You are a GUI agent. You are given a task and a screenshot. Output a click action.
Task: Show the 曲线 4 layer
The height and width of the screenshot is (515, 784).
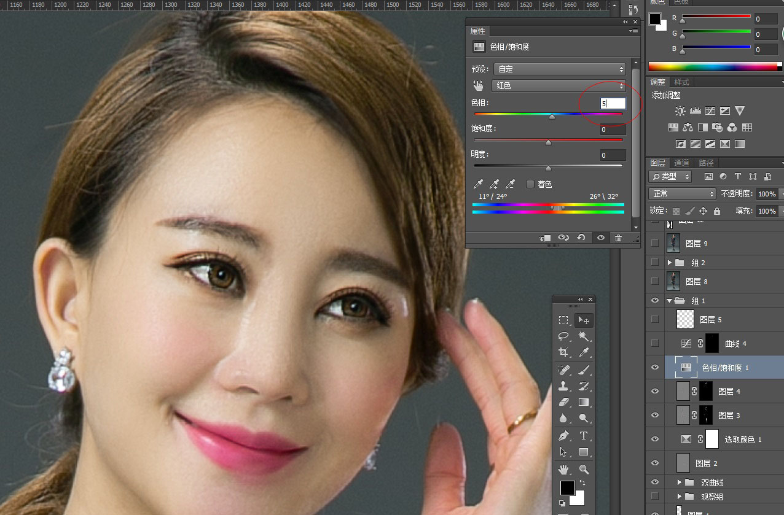[x=655, y=343]
